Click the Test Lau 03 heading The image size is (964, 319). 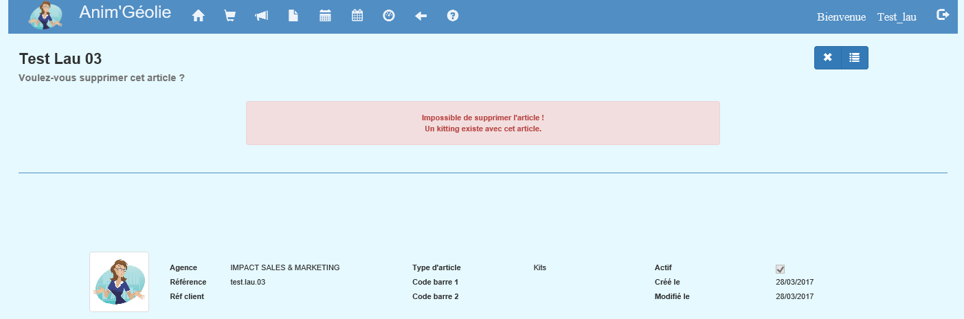tap(60, 59)
